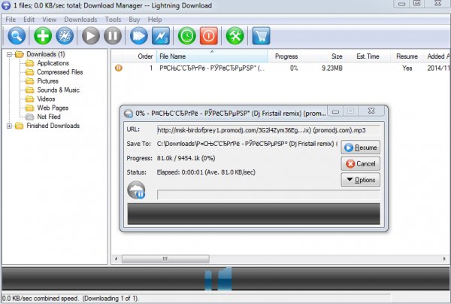Click the URL field in progress dialog
This screenshot has width=451, height=304.
click(268, 130)
